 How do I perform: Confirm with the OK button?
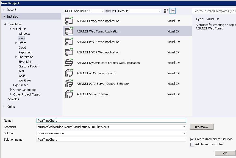tap(225, 153)
